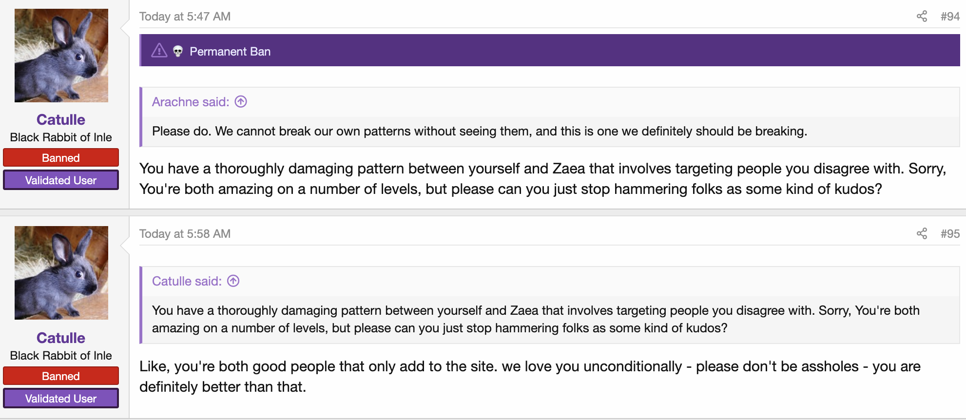
Task: Click the share icon on post #95
Action: point(922,233)
